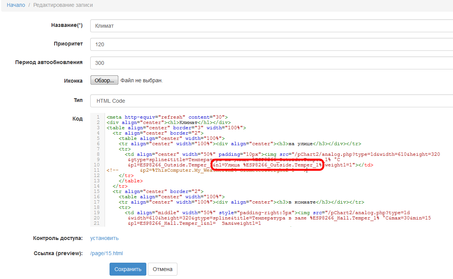Focus the Название field containing Климат

(x=271, y=26)
